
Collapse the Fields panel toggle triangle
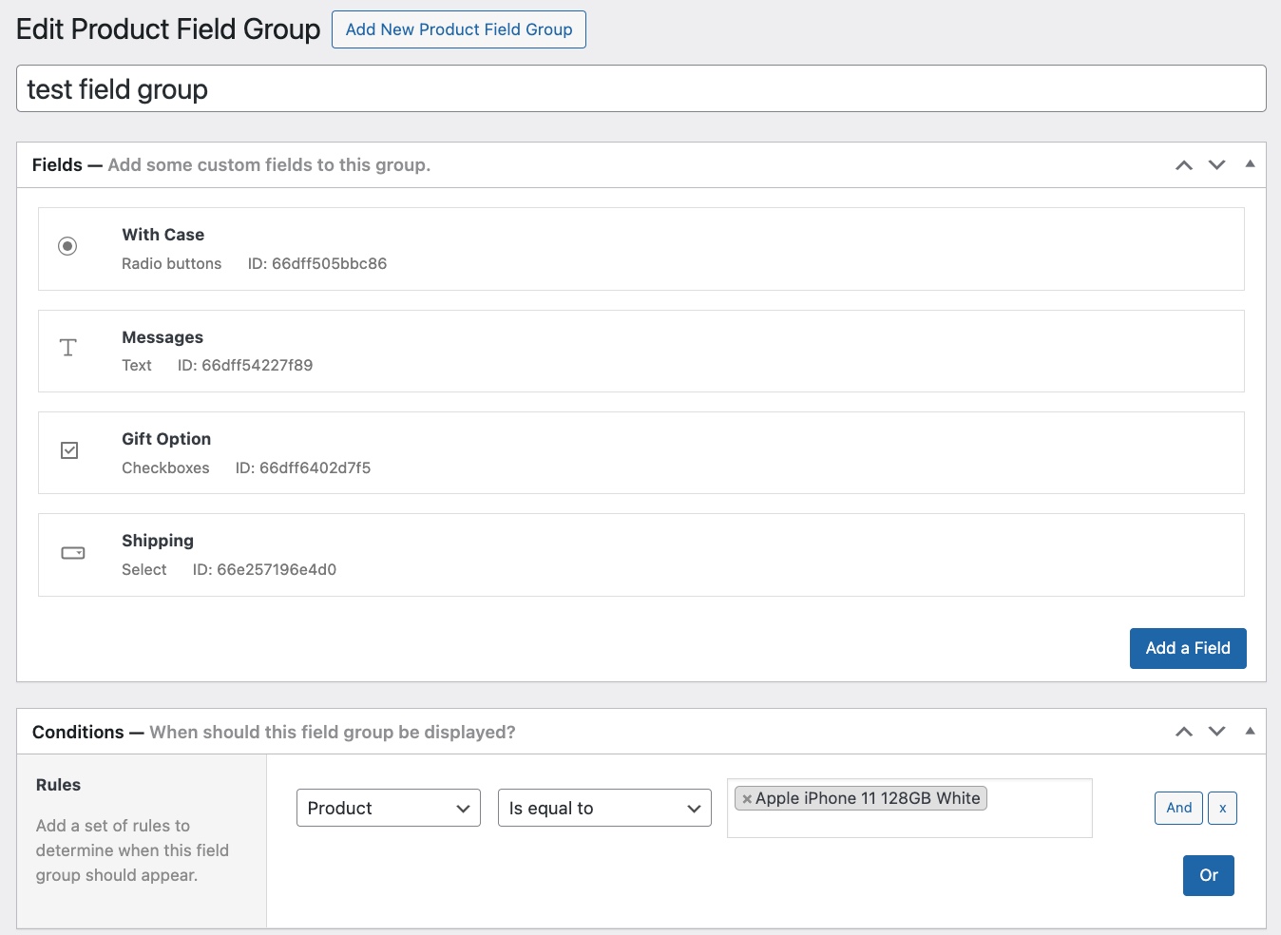[x=1250, y=164]
